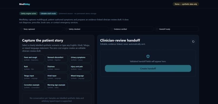Click the Editable draft mode badge
This screenshot has height=104, width=218.
48,13
